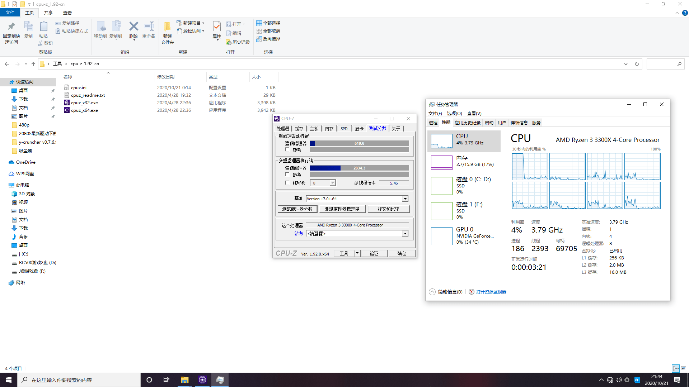Switch to CPU-Z SPD tab
Screen dimensions: 689x387
344,129
